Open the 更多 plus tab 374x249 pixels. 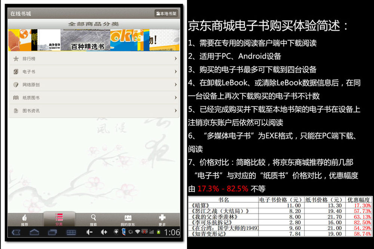(x=162, y=220)
